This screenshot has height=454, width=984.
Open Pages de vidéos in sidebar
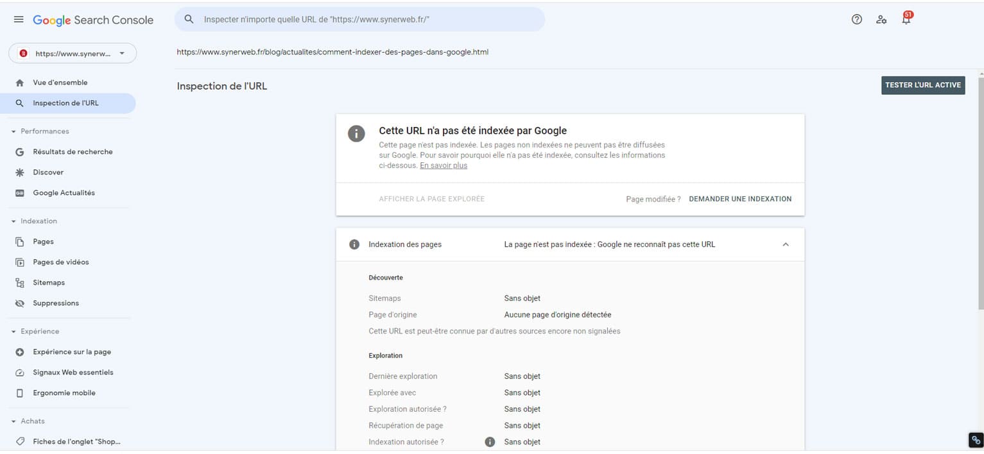click(x=68, y=262)
